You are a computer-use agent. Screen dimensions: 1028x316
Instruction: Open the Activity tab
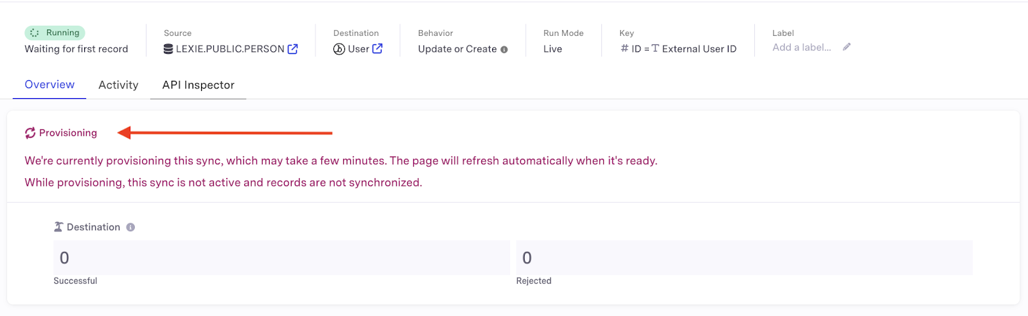click(118, 85)
